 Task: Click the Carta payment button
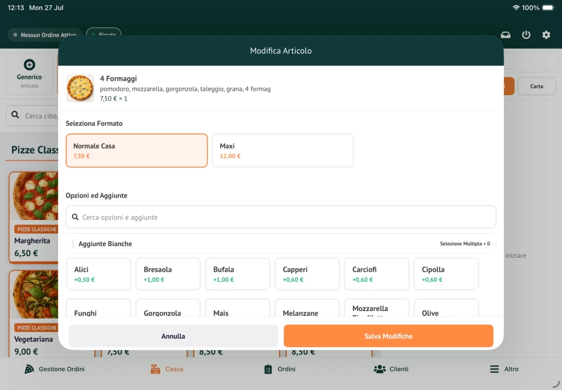pyautogui.click(x=537, y=87)
